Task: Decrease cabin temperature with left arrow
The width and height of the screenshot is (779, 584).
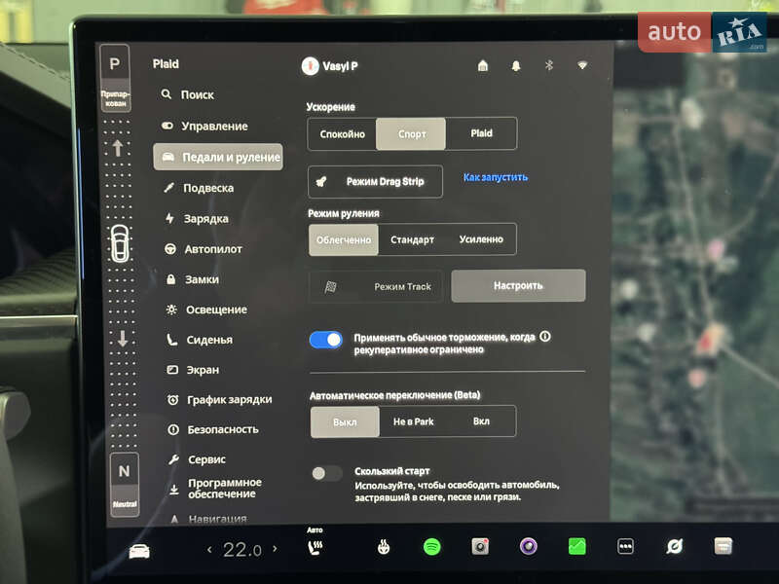Action: (209, 550)
